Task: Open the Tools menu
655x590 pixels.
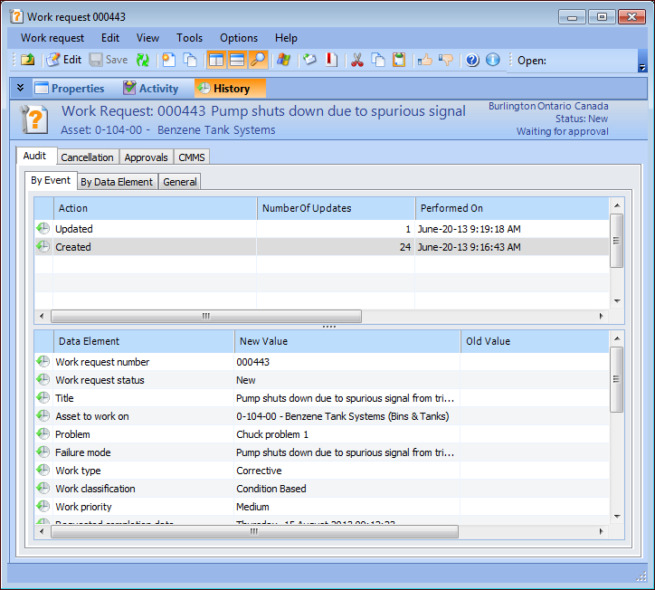Action: pos(189,38)
